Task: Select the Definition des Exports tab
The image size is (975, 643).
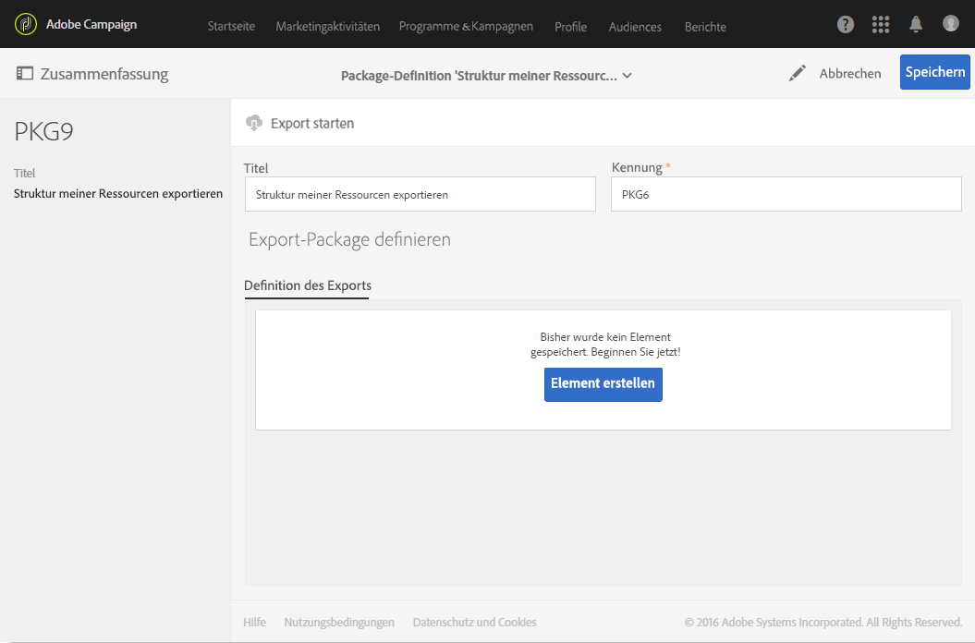Action: (307, 285)
